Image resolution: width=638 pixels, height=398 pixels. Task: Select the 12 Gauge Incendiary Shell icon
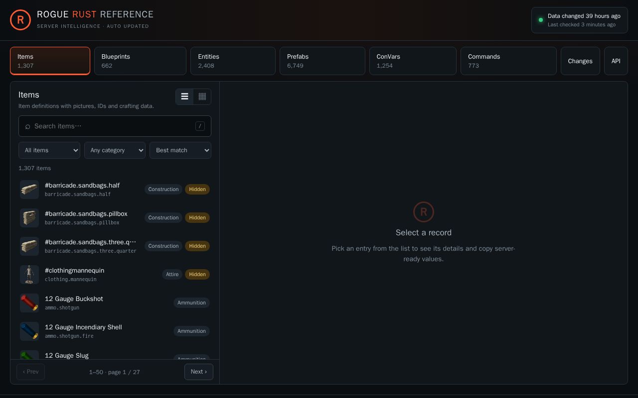tap(29, 331)
